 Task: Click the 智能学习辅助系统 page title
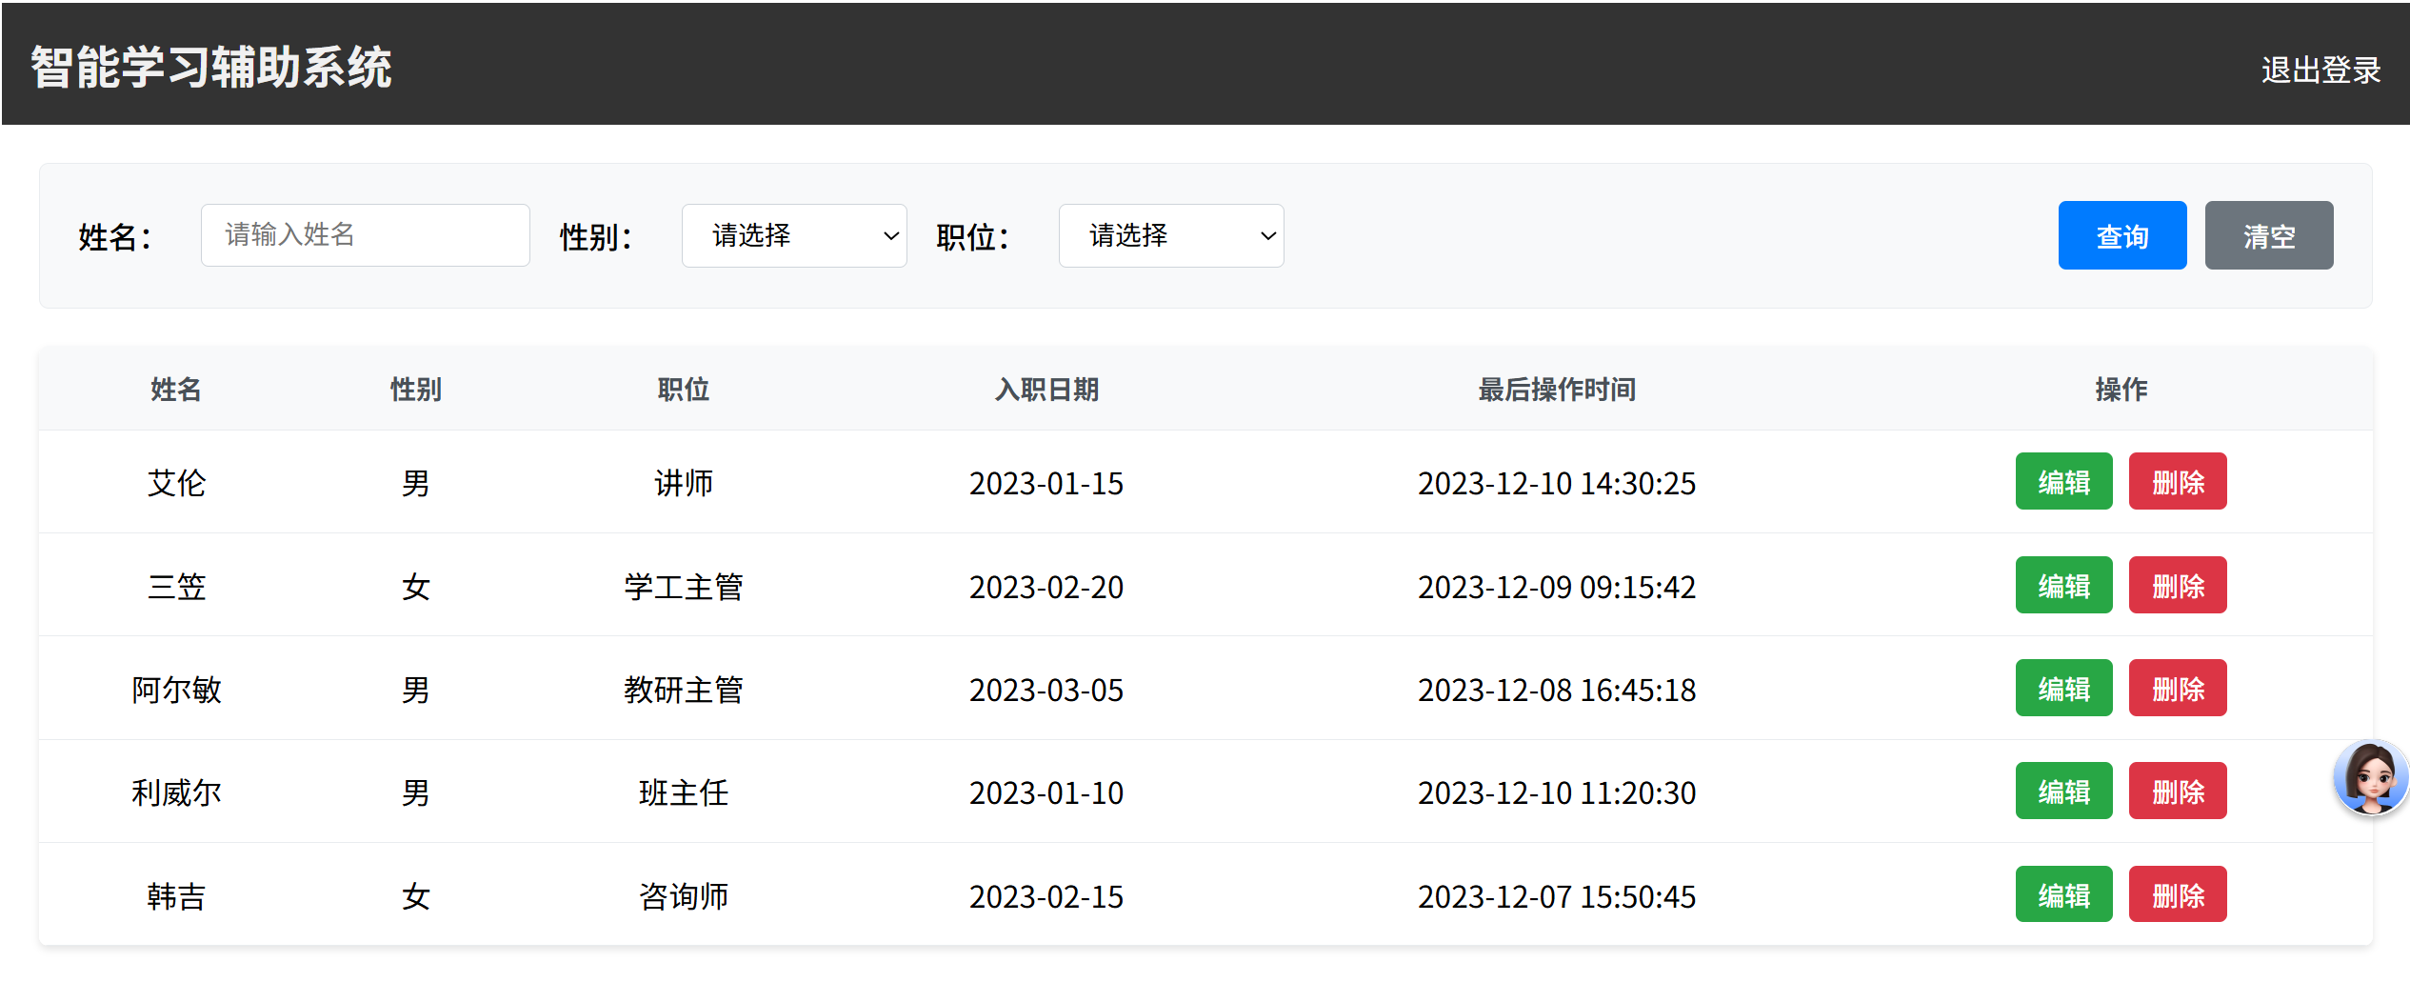pyautogui.click(x=211, y=68)
